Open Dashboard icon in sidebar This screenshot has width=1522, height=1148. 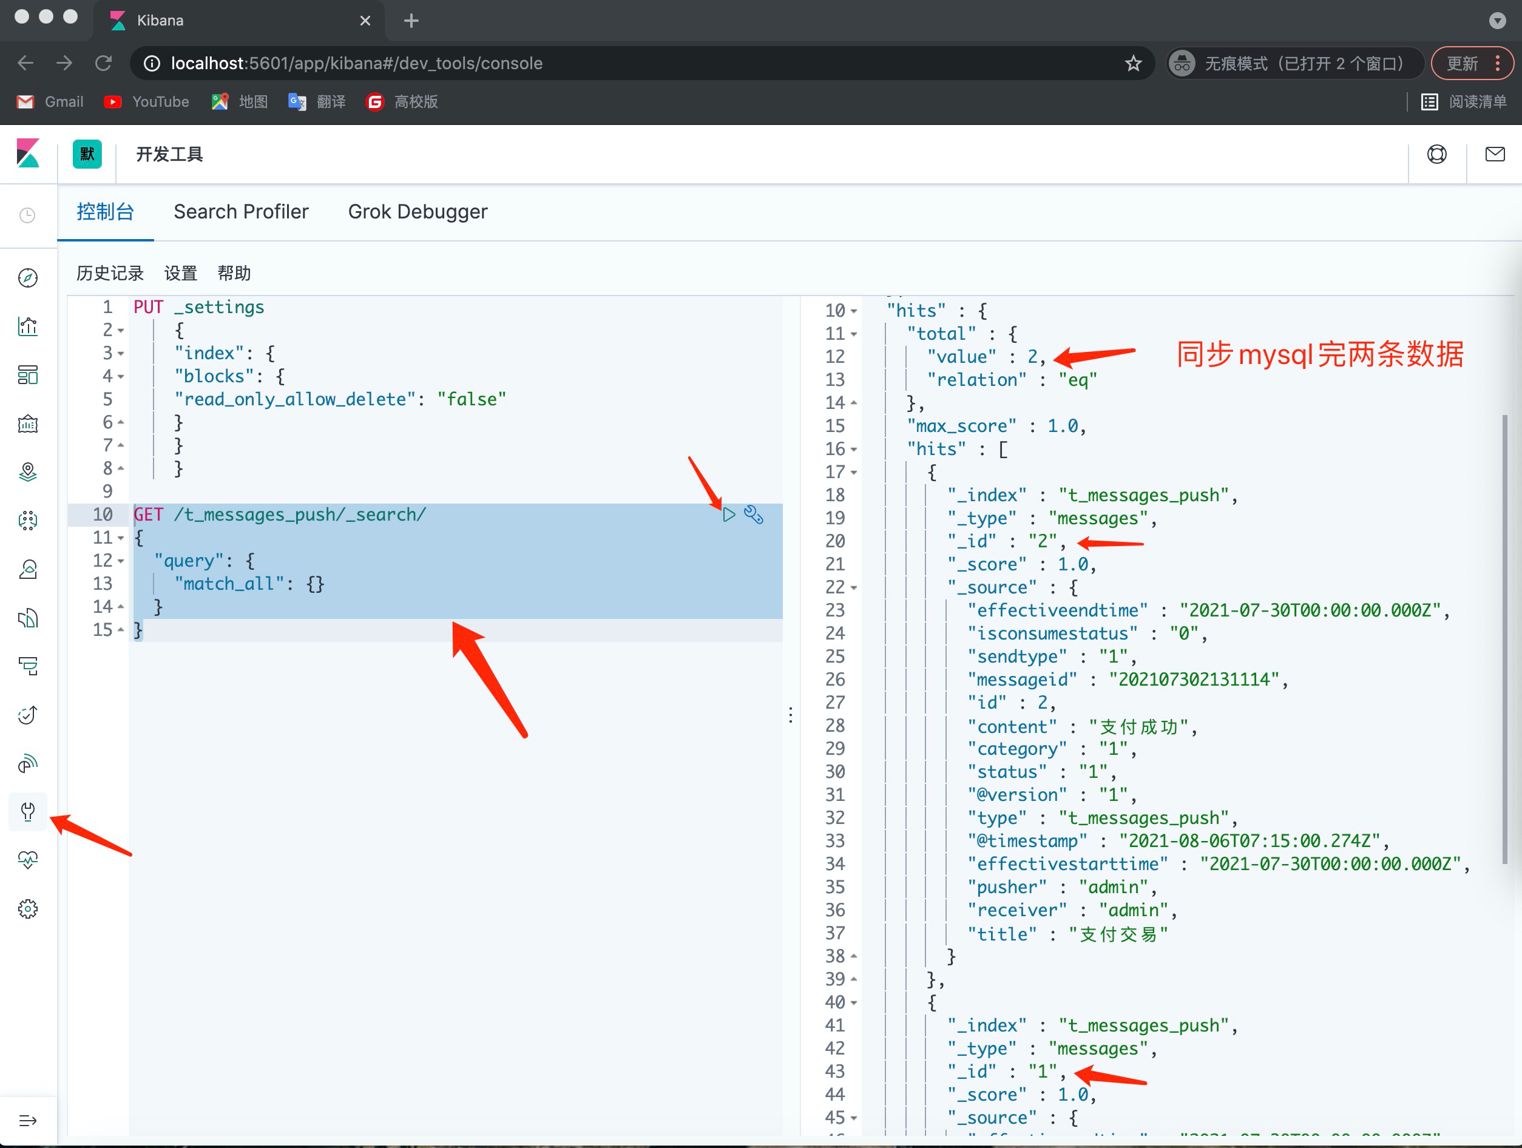tap(27, 375)
